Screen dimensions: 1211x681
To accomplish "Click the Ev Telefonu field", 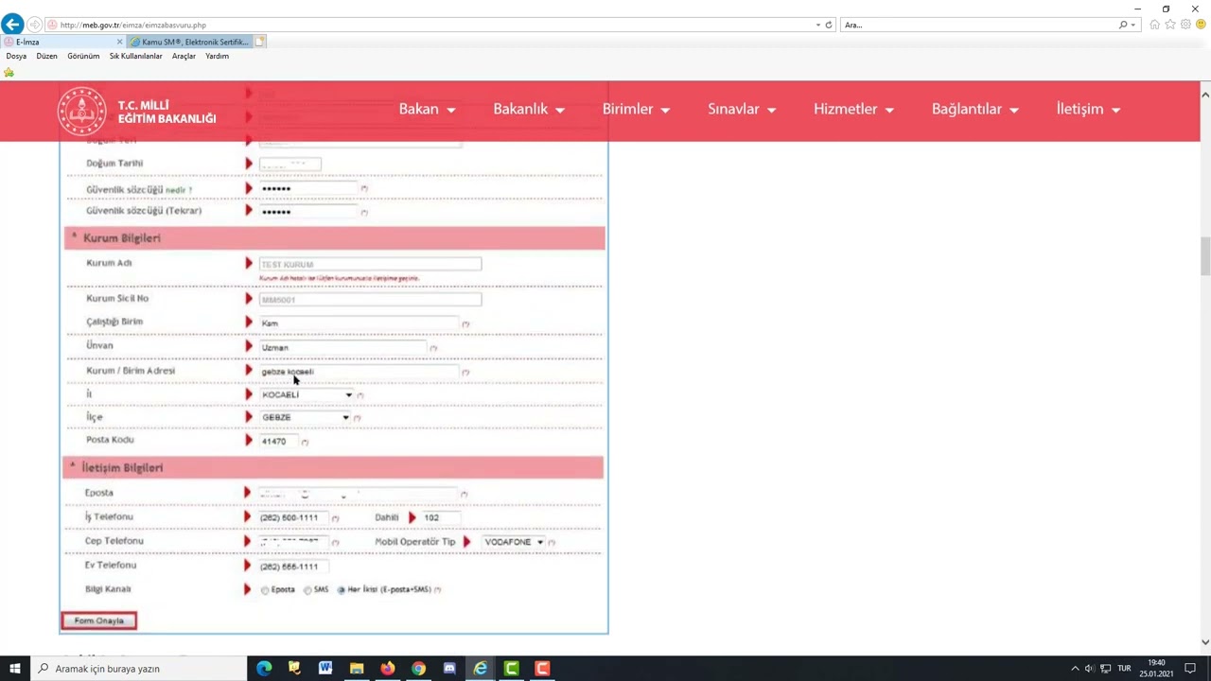I will (293, 566).
